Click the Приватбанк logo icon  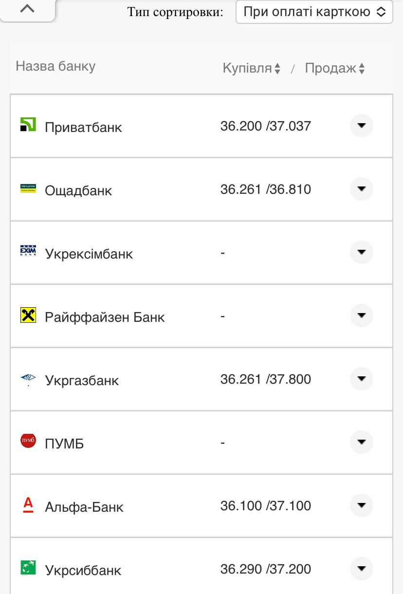pyautogui.click(x=28, y=125)
